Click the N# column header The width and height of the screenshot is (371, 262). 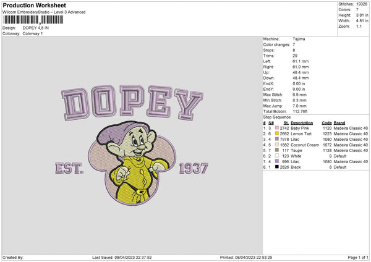point(271,123)
